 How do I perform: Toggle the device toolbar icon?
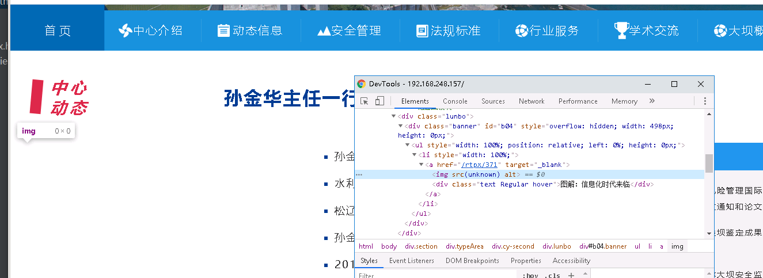tap(379, 101)
